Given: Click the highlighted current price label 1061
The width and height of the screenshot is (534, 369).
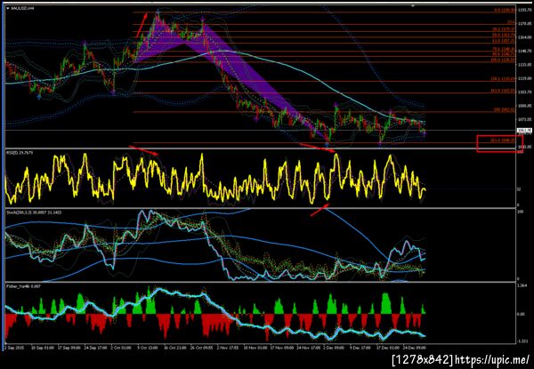Looking at the screenshot, I should click(x=522, y=130).
